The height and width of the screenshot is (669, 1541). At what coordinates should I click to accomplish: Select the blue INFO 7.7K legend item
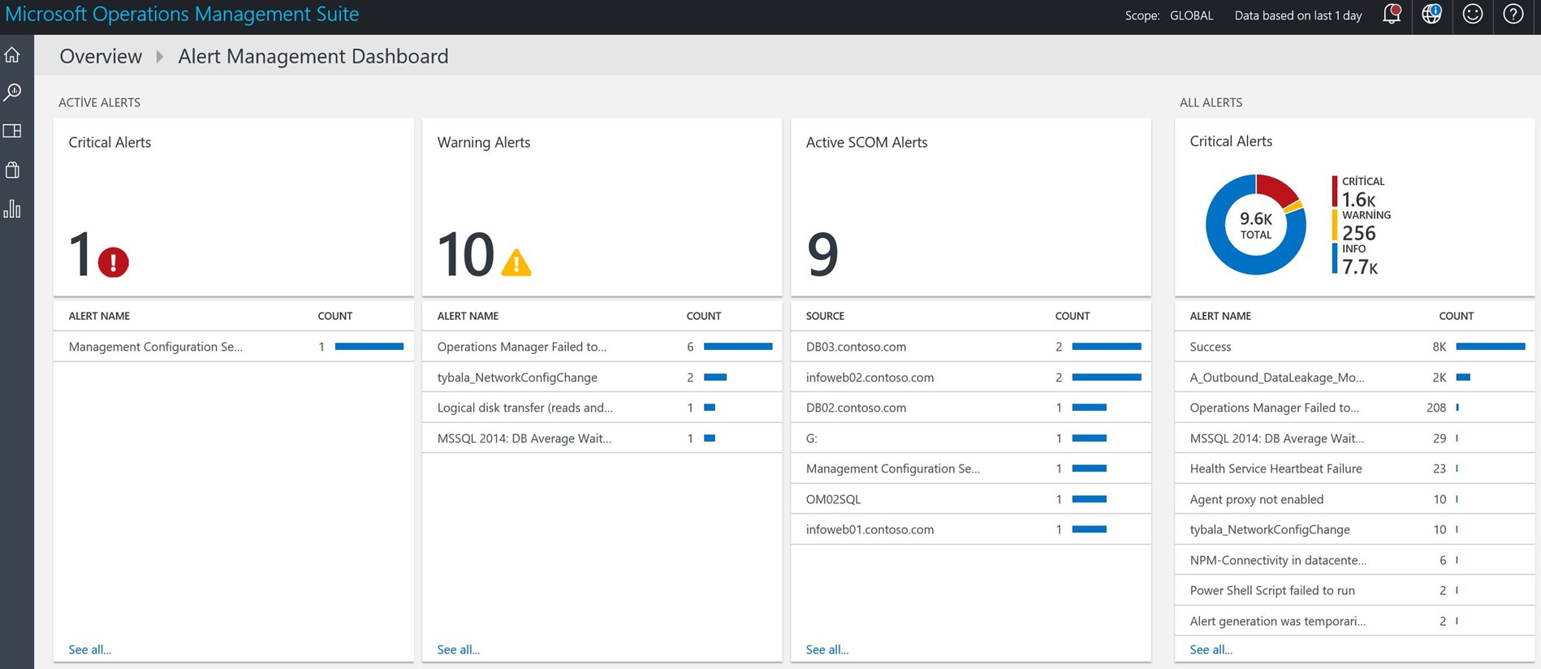pyautogui.click(x=1357, y=259)
